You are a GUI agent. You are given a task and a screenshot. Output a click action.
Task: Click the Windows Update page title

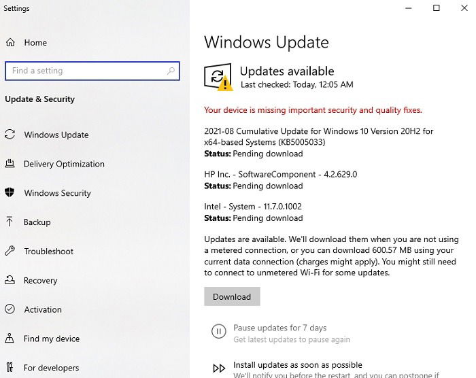click(267, 42)
